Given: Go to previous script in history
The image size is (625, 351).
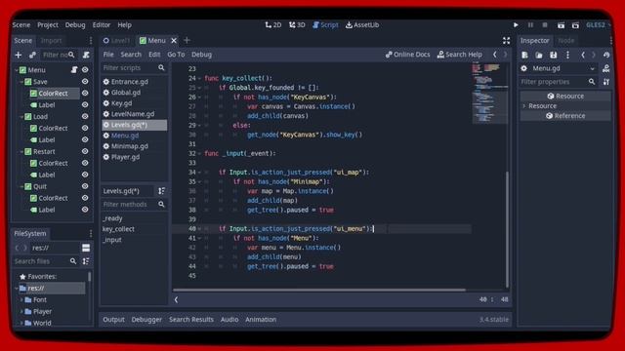Looking at the screenshot, I should pyautogui.click(x=495, y=55).
